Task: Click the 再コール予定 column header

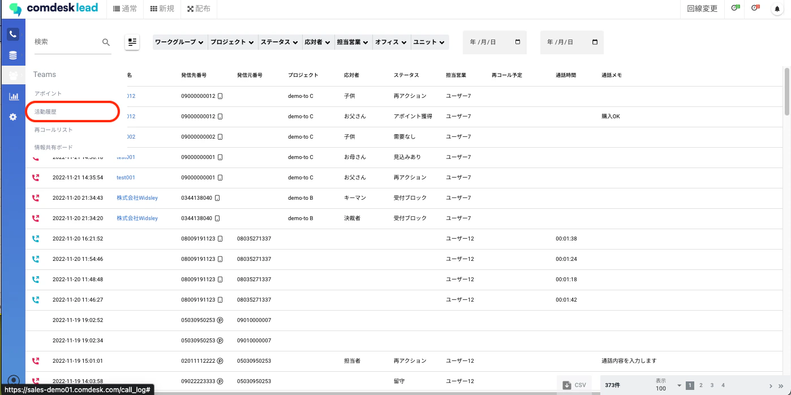Action: (507, 75)
